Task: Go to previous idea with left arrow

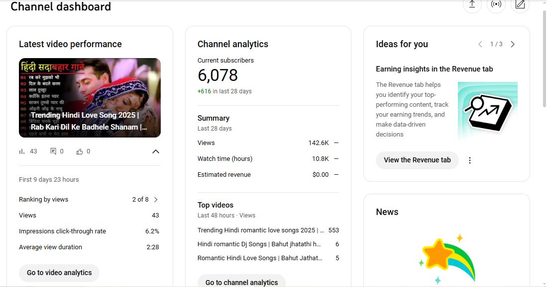Action: pos(480,44)
